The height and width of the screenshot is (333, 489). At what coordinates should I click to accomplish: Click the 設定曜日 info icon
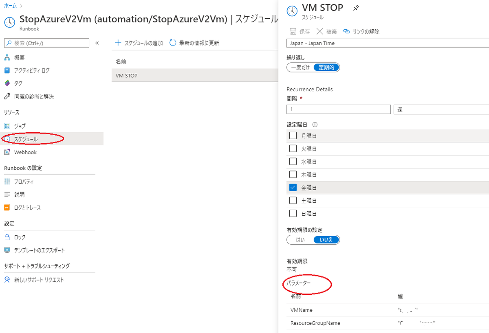(315, 125)
